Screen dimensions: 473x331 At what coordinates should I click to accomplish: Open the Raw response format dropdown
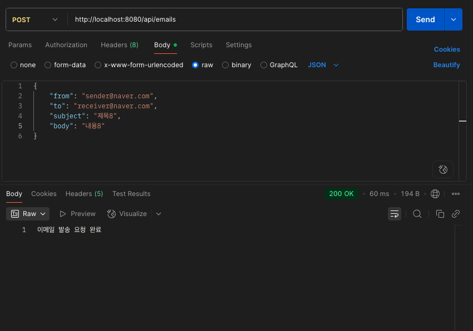tap(28, 214)
